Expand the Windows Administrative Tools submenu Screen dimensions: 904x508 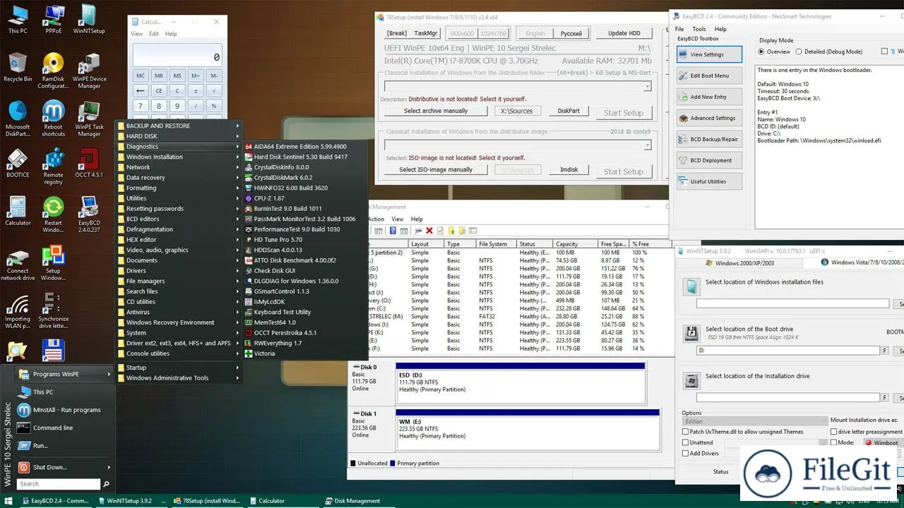(x=179, y=377)
